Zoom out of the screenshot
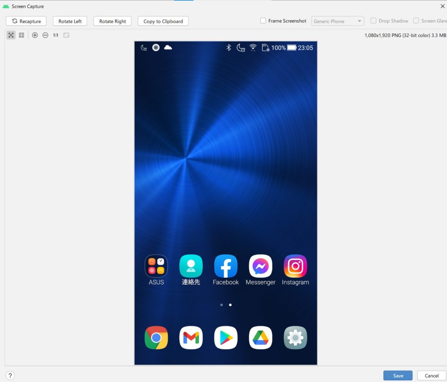 pos(45,35)
